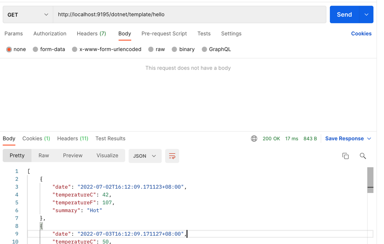Open search in response body
This screenshot has width=384, height=244.
click(x=363, y=156)
